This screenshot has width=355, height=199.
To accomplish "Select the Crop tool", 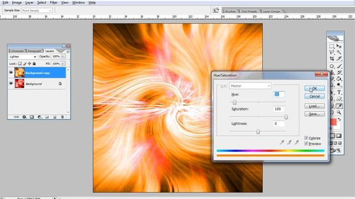I will pyautogui.click(x=332, y=59).
